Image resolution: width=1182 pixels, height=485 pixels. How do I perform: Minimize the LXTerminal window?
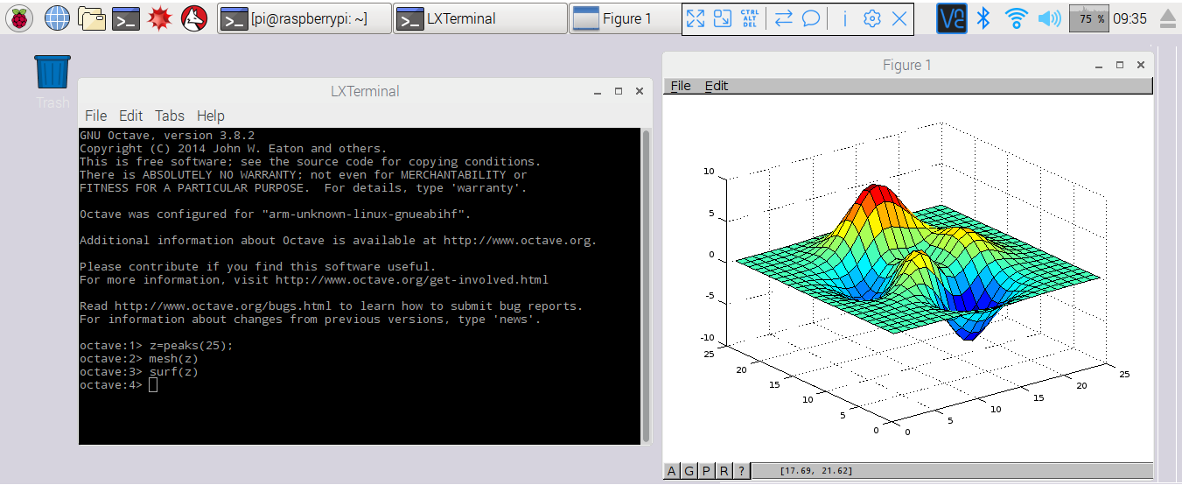[x=598, y=91]
